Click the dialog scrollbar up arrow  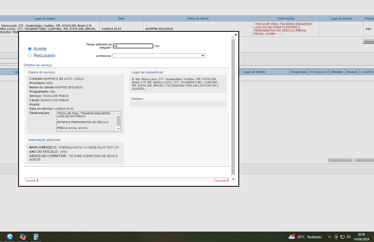click(233, 37)
